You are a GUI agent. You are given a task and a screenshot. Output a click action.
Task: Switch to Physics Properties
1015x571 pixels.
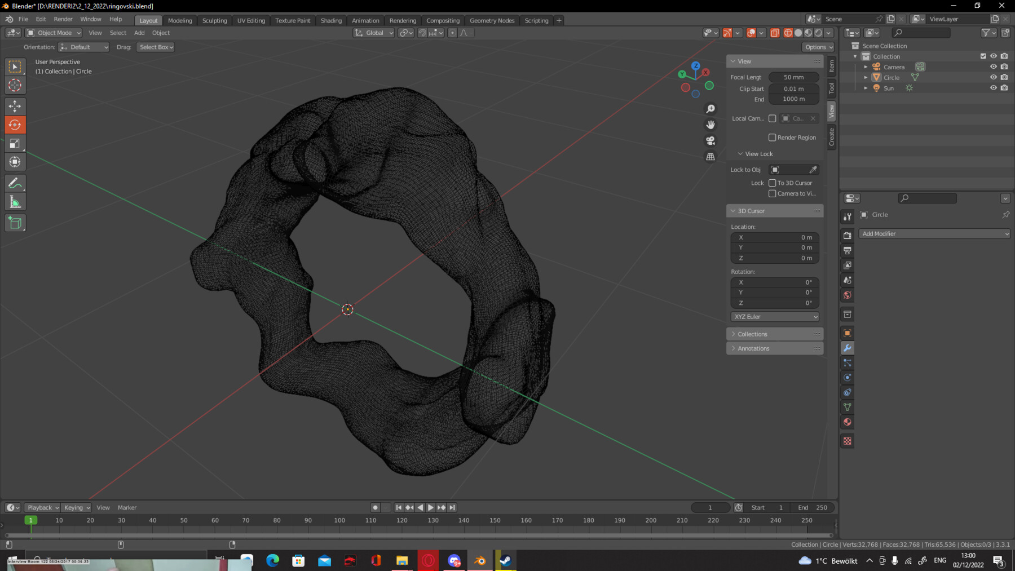point(848,377)
